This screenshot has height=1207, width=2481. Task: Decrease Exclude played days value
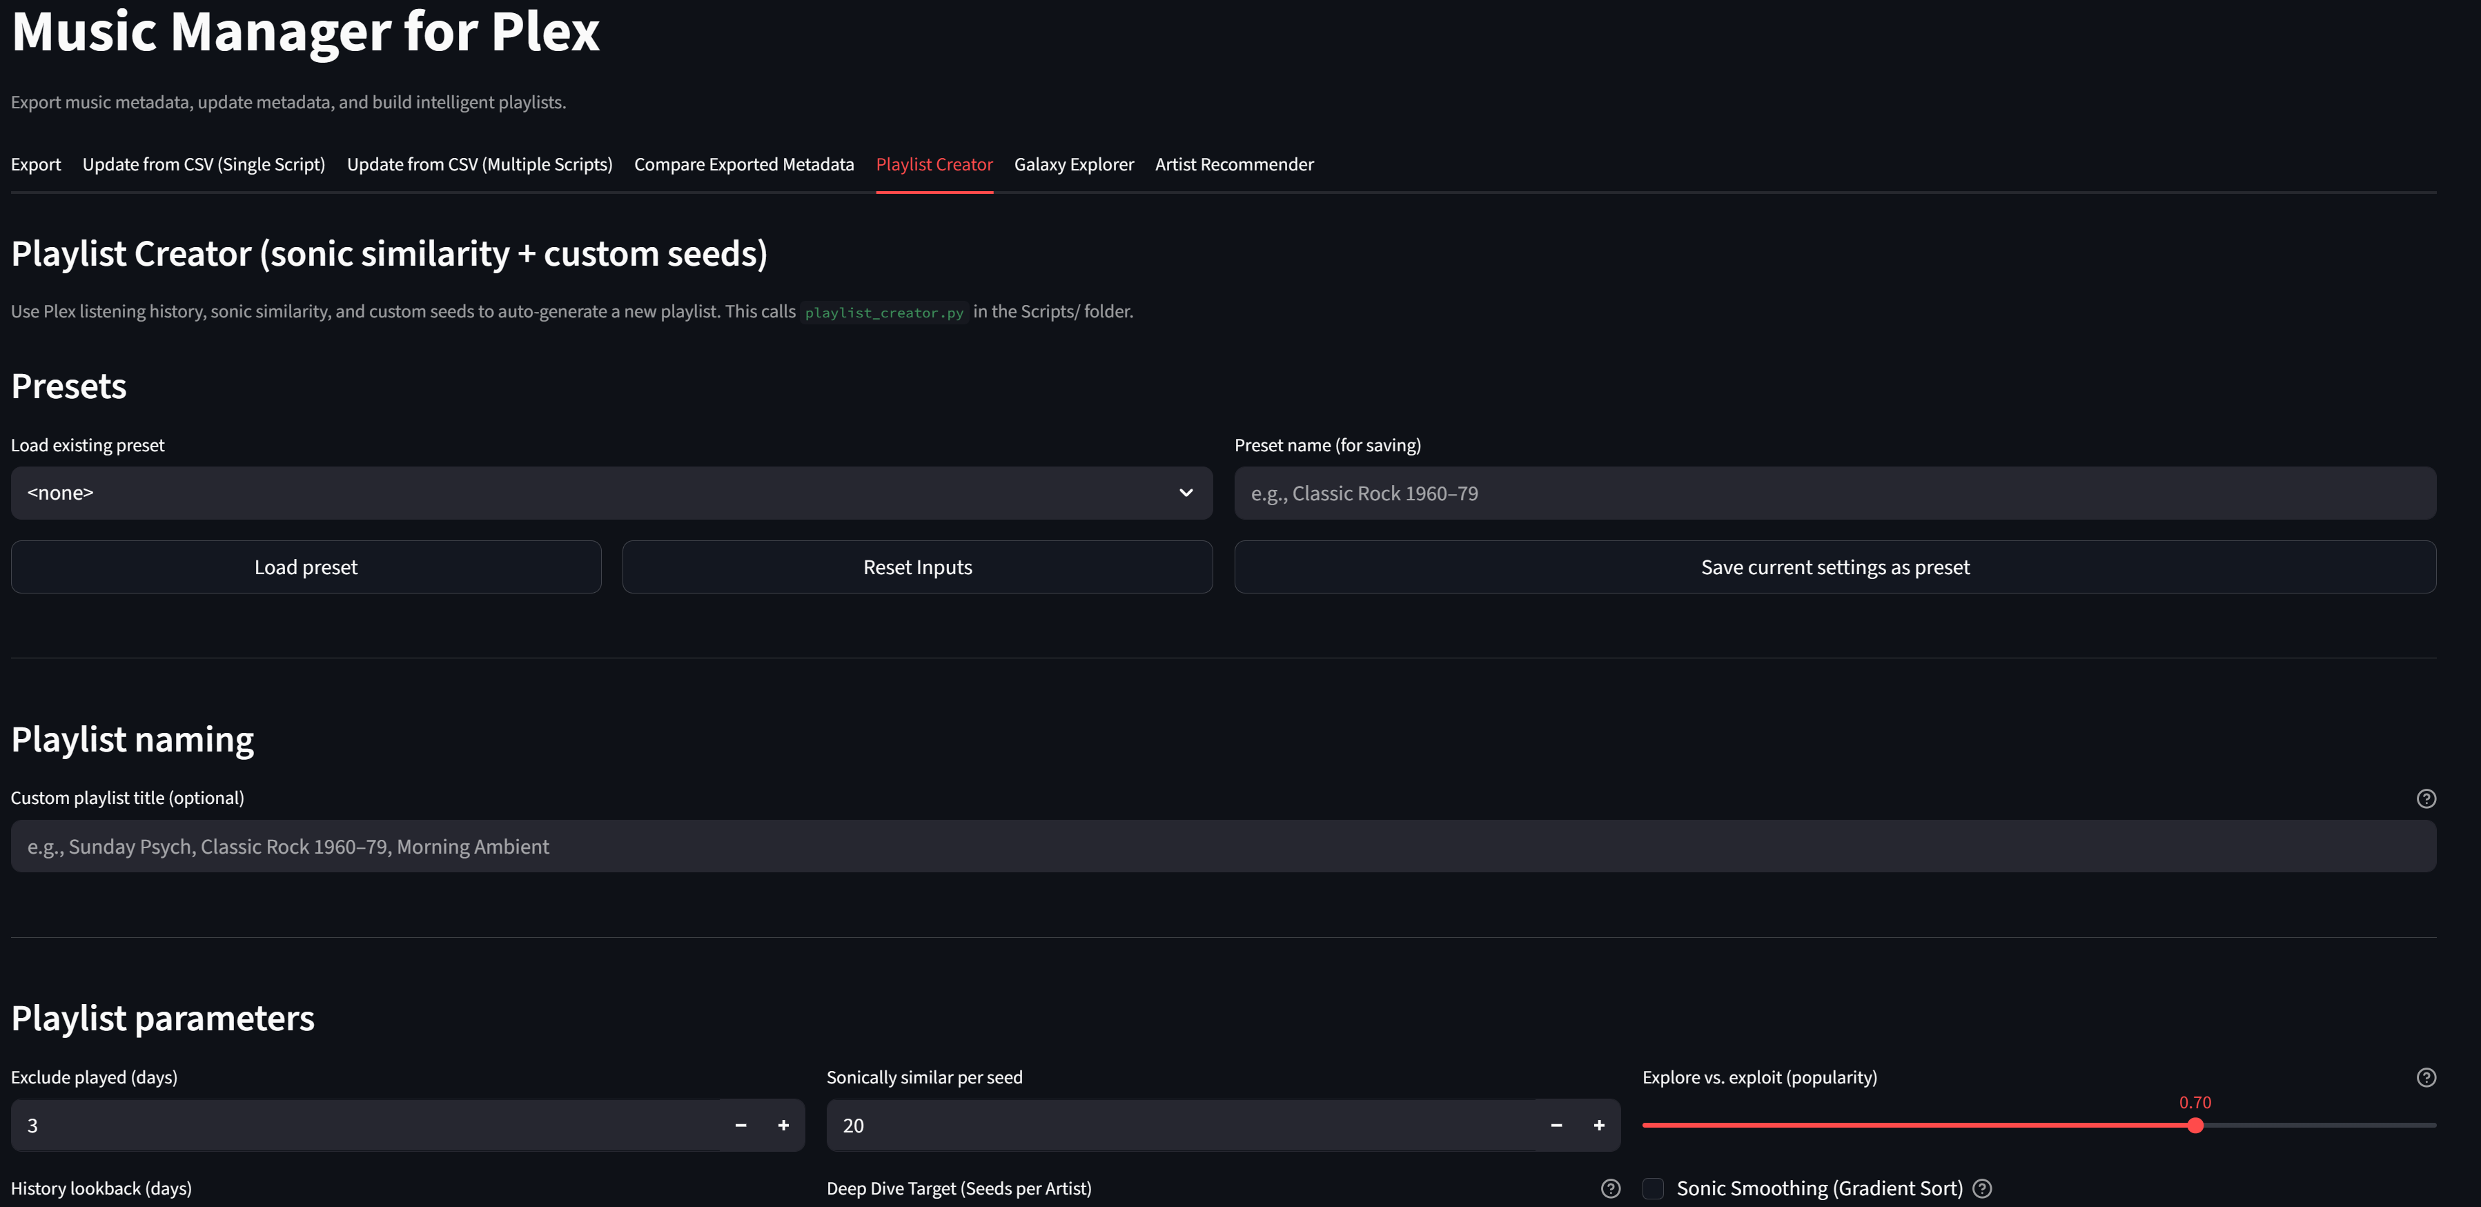[740, 1125]
